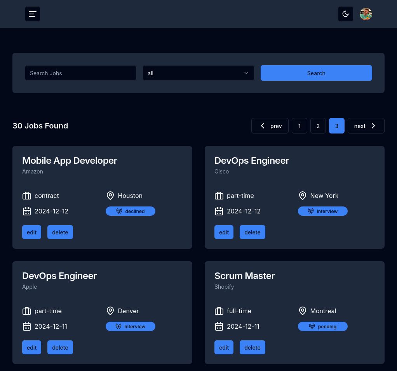Image resolution: width=397 pixels, height=371 pixels.
Task: Click the status icon inside the pending badge
Action: point(312,326)
